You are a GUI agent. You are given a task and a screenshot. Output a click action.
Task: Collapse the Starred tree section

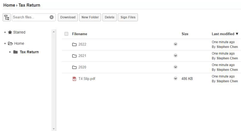click(5, 32)
